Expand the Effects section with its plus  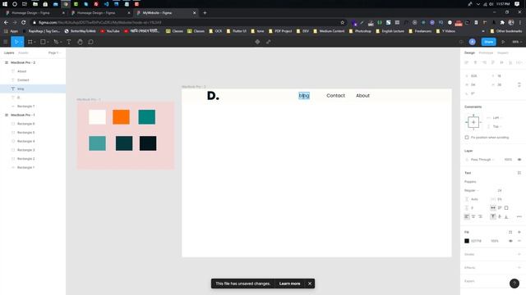519,268
